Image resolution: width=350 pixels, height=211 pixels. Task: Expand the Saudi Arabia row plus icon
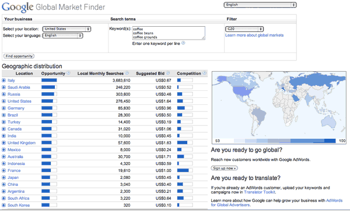(x=3, y=87)
